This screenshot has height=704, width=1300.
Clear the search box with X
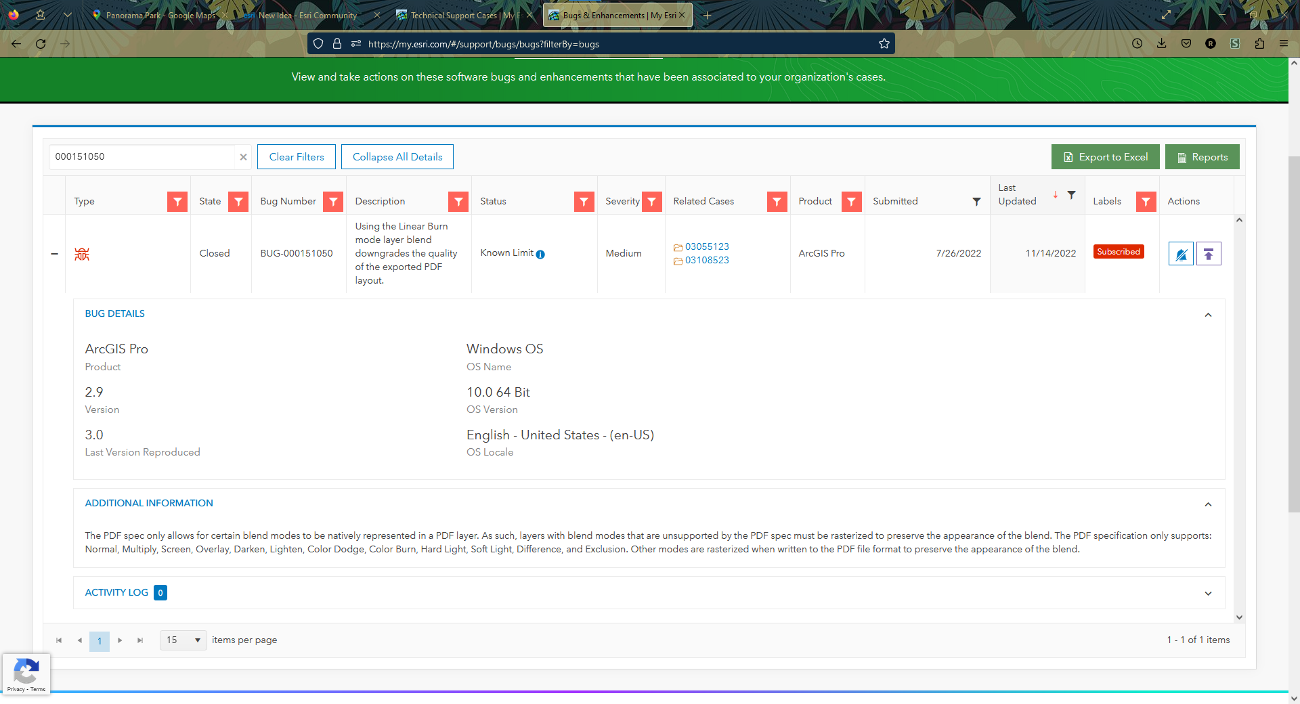click(243, 157)
